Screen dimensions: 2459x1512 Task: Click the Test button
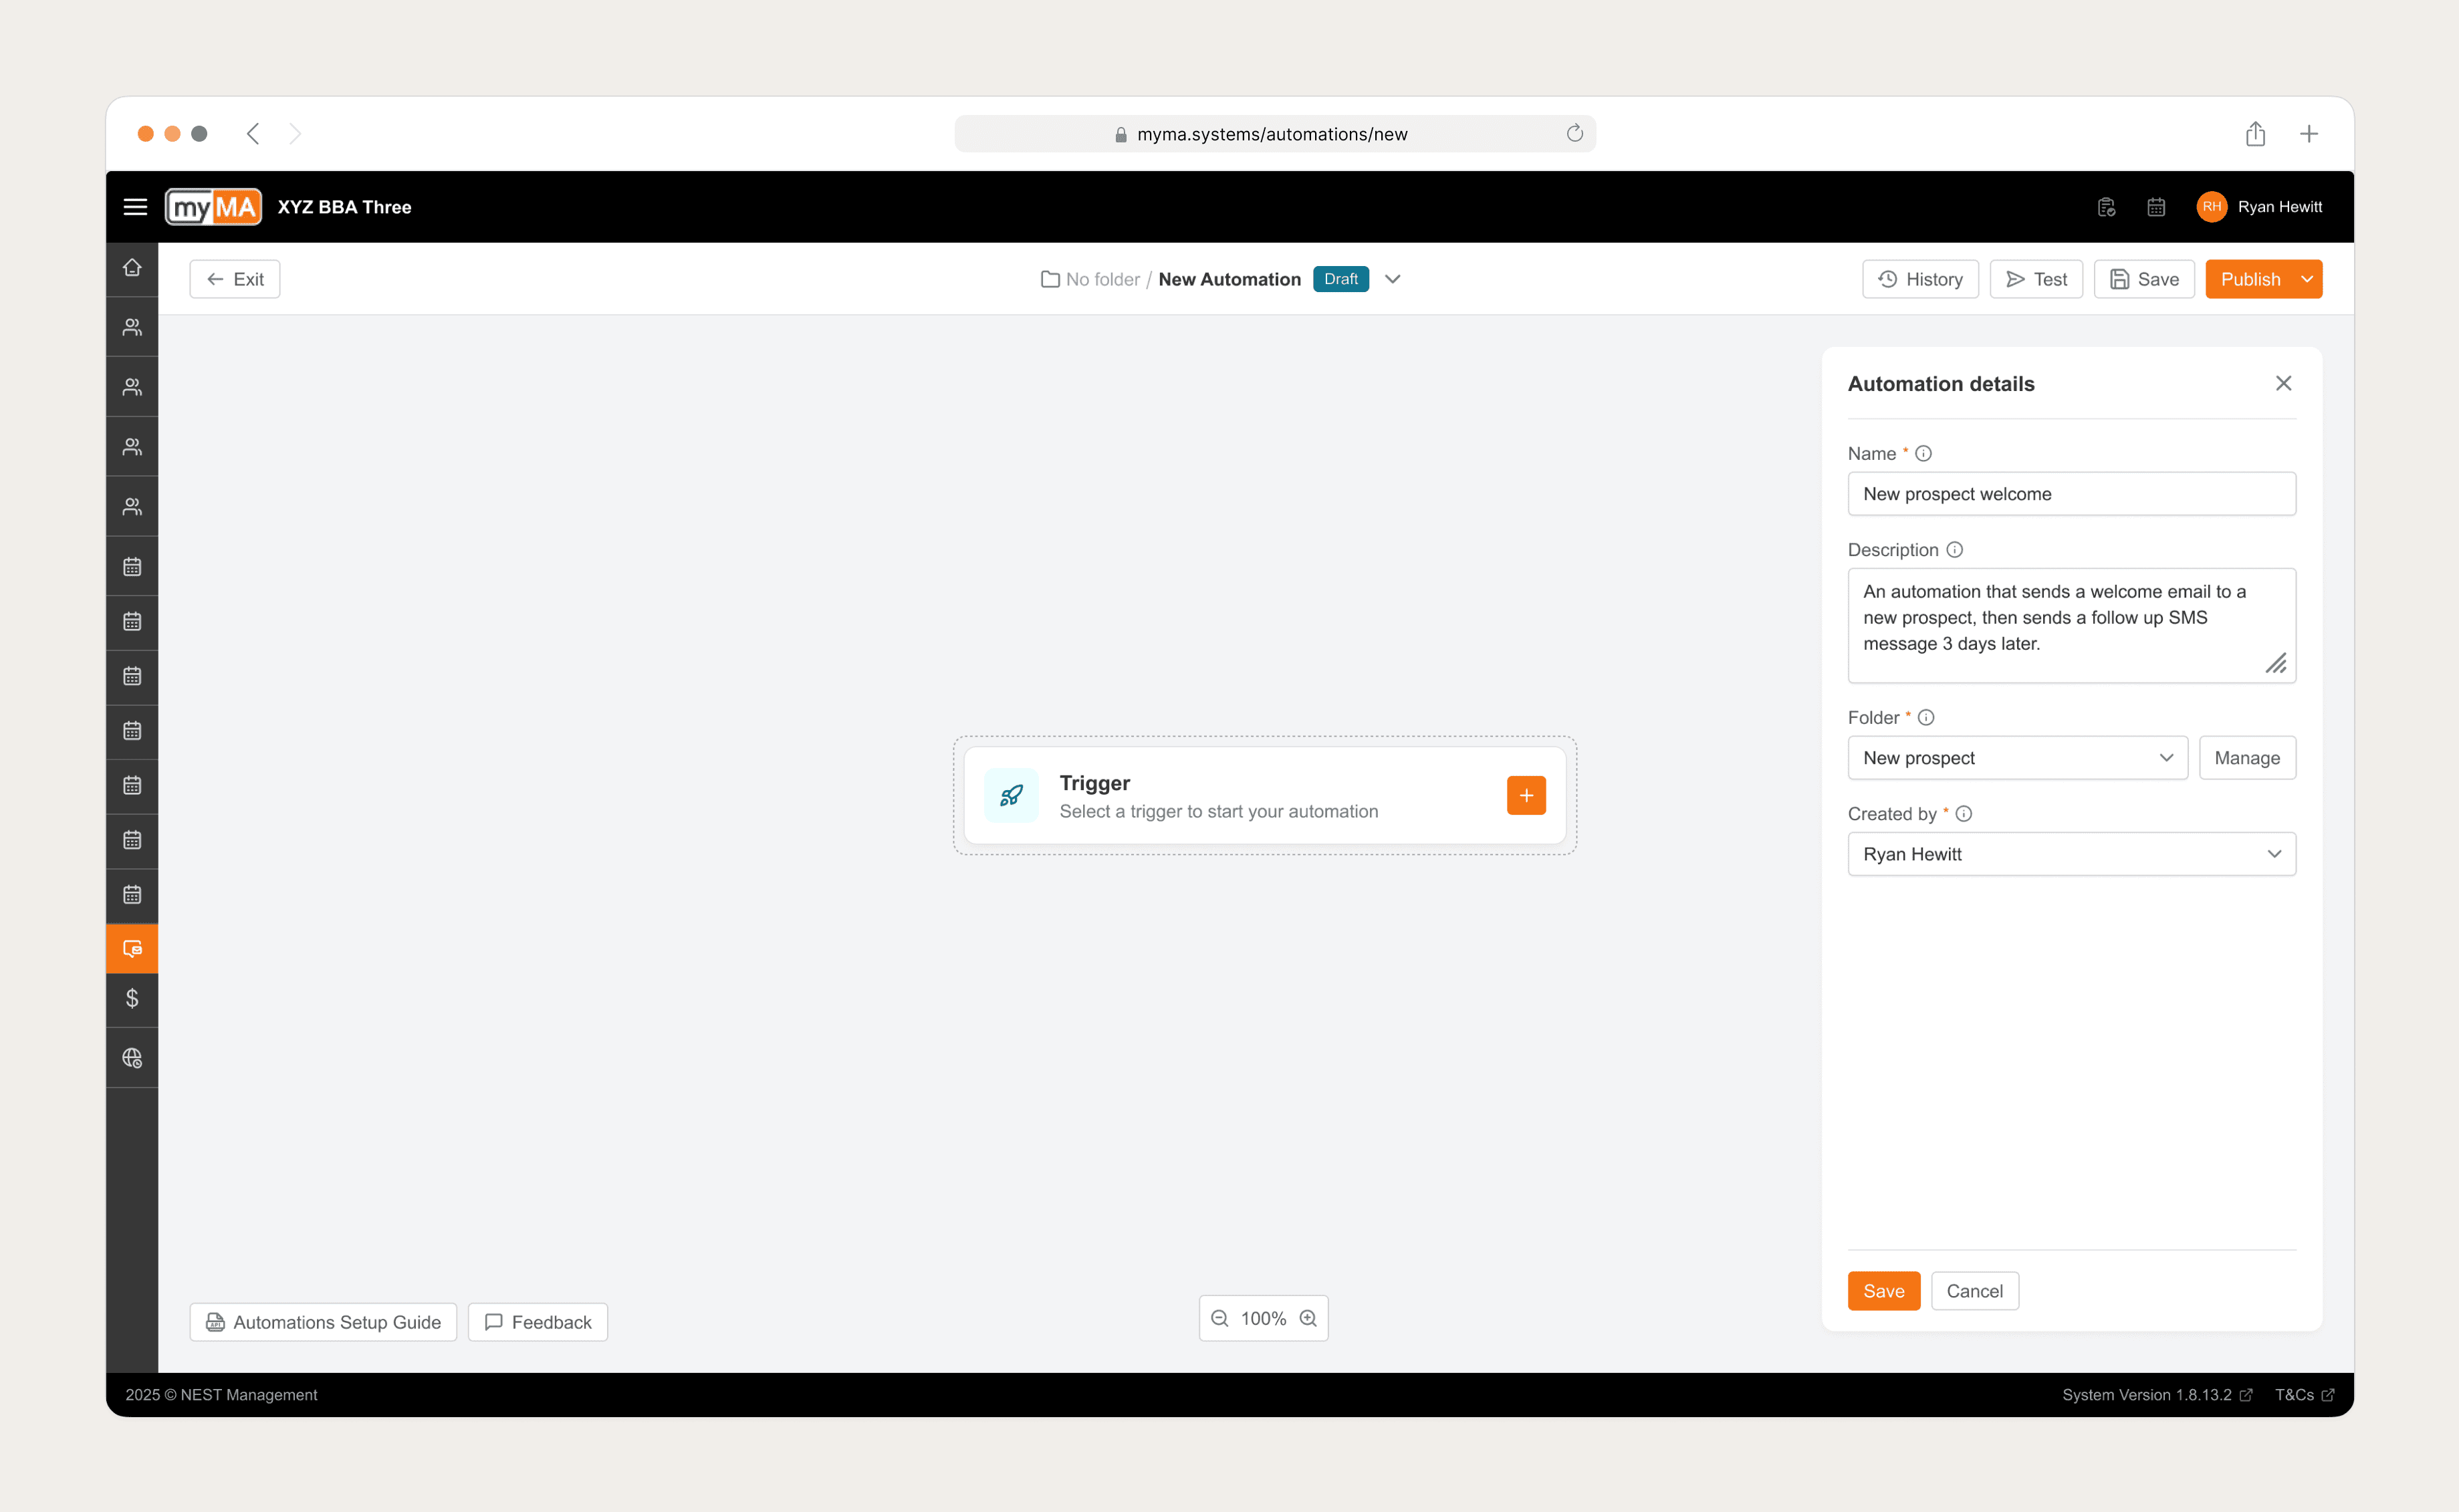[2035, 279]
